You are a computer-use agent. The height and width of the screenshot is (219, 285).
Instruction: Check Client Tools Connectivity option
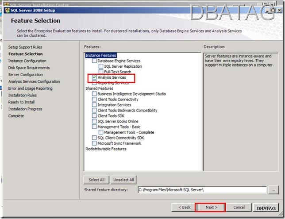pos(94,99)
